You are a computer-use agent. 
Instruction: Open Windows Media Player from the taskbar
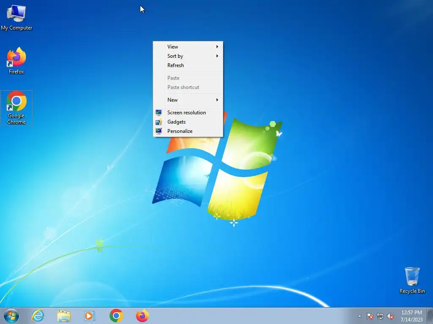click(x=90, y=316)
